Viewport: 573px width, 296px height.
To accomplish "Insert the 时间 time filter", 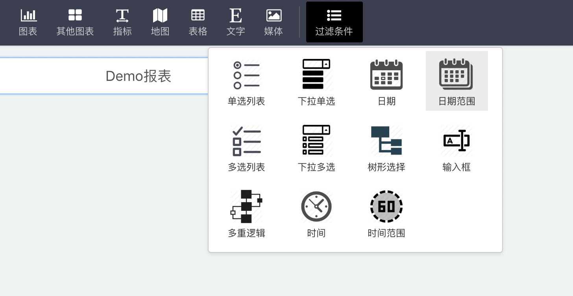I will coord(316,213).
